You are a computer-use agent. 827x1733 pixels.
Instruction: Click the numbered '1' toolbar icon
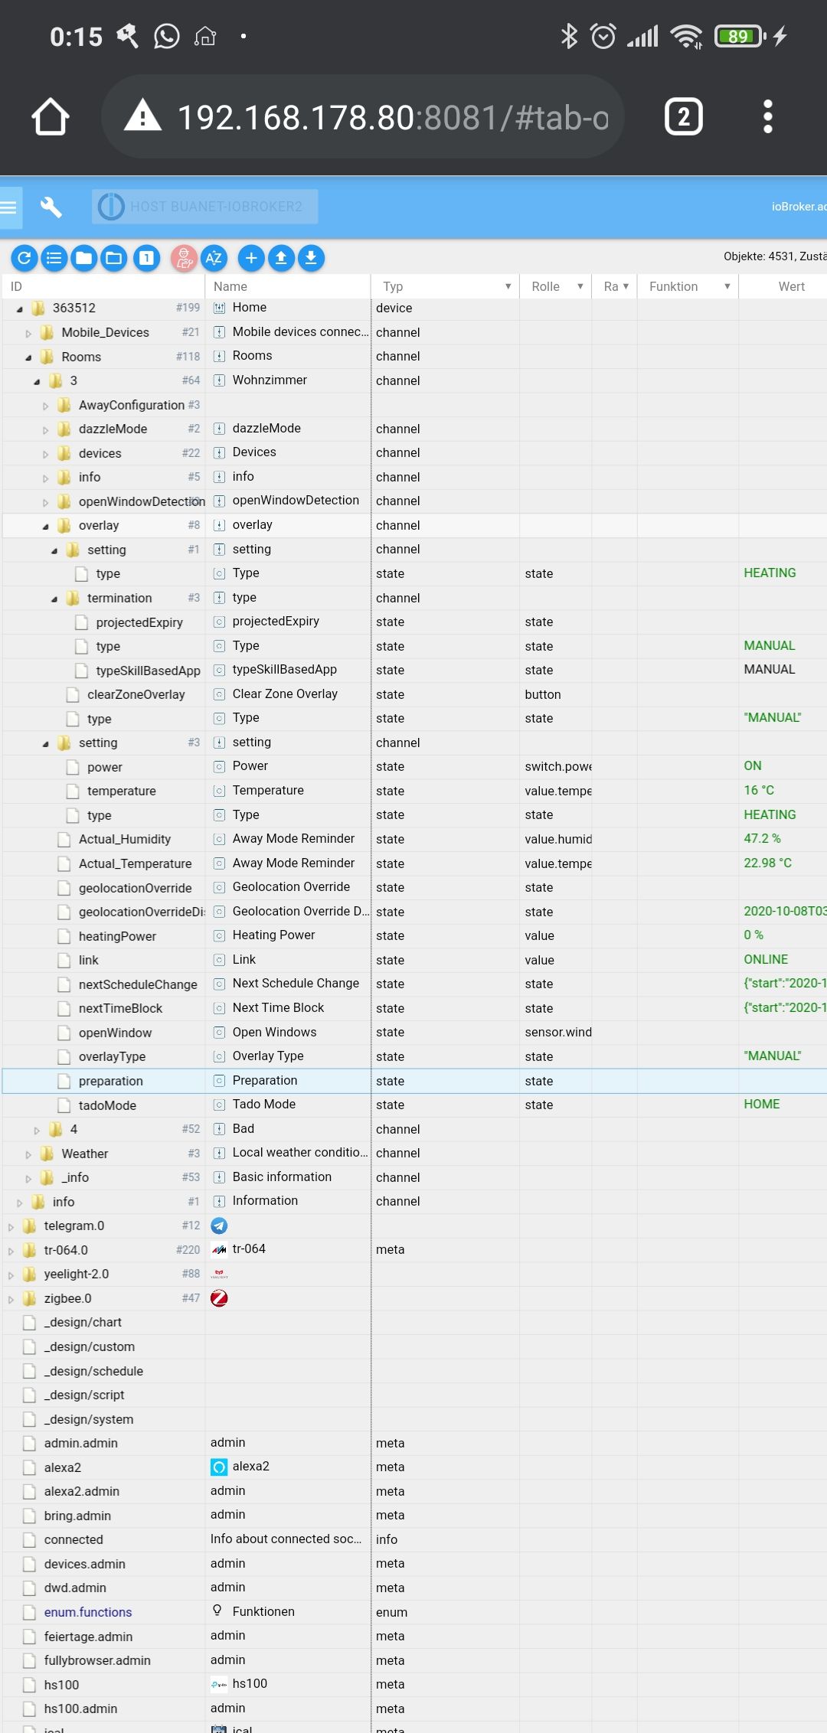(146, 259)
